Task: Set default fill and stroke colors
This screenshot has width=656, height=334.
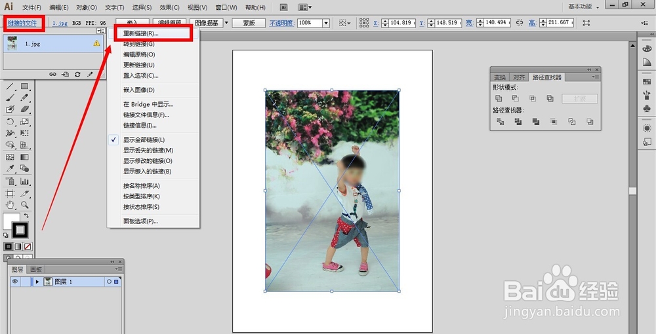Action: (x=6, y=236)
